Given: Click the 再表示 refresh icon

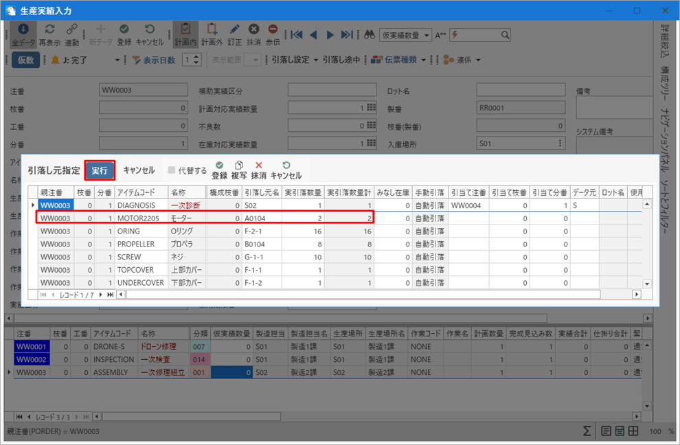Looking at the screenshot, I should (49, 30).
